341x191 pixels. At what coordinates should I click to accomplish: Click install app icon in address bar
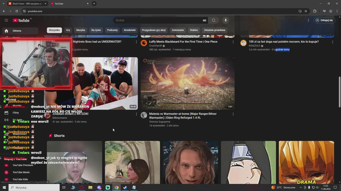300,11
